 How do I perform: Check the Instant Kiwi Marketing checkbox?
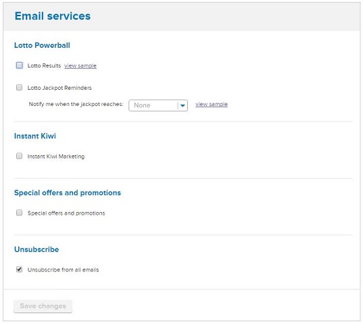(20, 156)
